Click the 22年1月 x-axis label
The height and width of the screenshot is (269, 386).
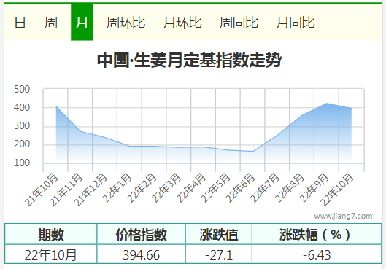click(x=117, y=188)
